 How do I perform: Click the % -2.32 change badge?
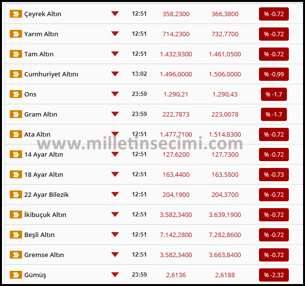[x=274, y=275]
